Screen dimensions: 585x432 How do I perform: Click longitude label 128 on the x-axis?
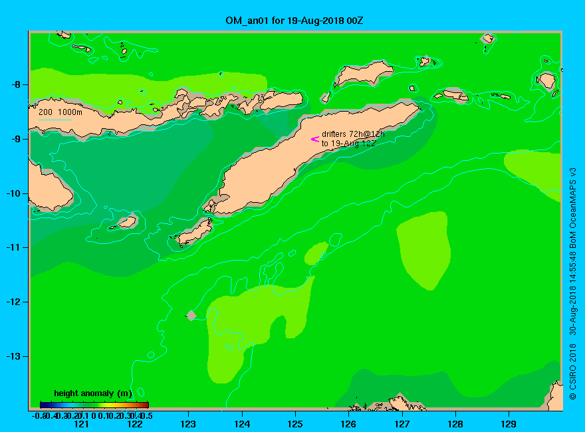point(455,424)
